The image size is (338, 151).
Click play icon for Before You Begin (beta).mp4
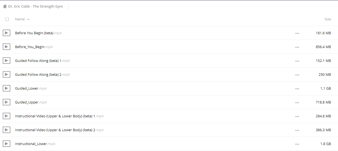tap(7, 33)
